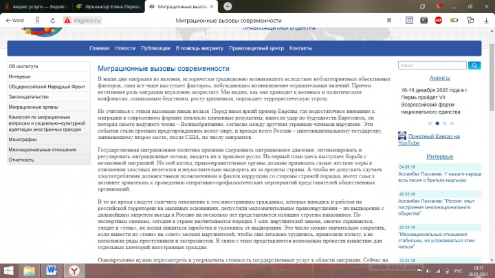Open the ABP Adblock extension icon

tap(438, 21)
